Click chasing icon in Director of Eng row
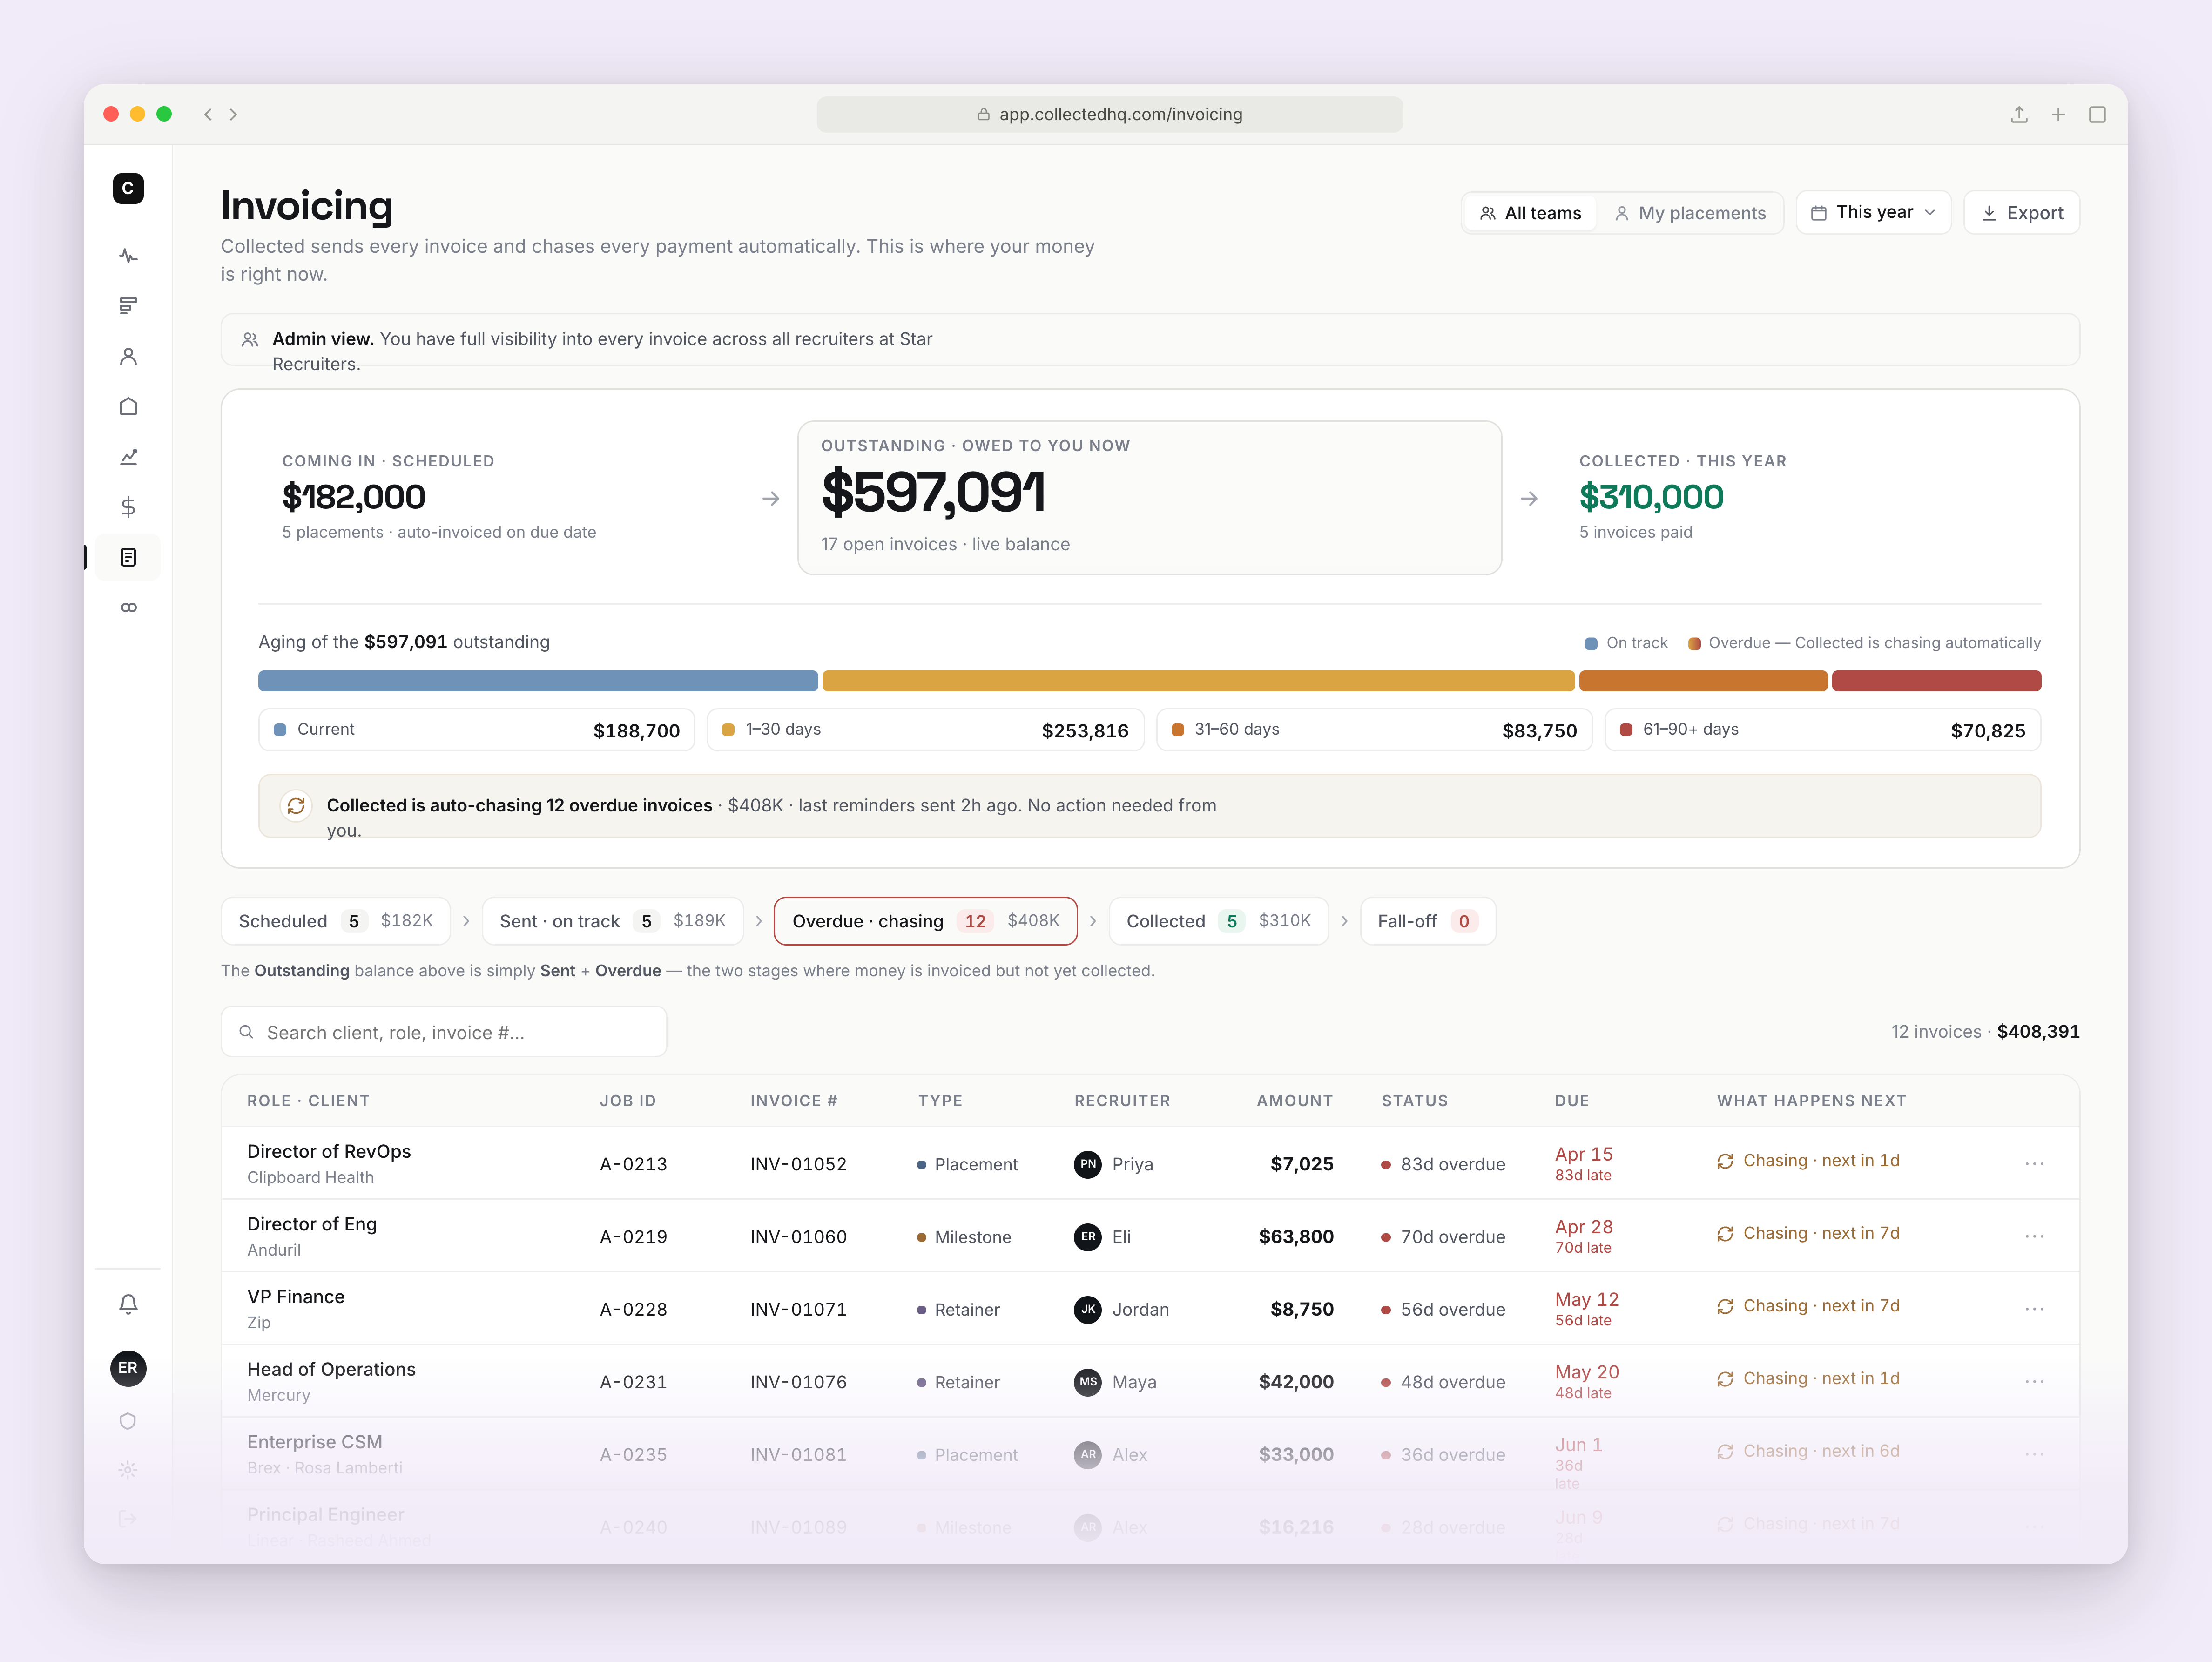Viewport: 2212px width, 1662px height. pyautogui.click(x=1725, y=1234)
